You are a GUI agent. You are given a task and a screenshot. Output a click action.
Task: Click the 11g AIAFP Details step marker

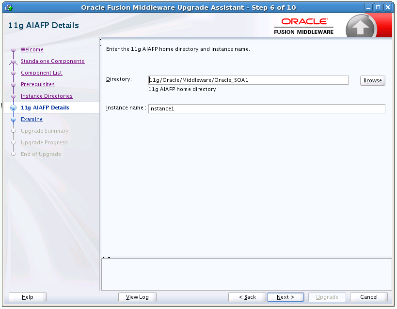[x=14, y=108]
